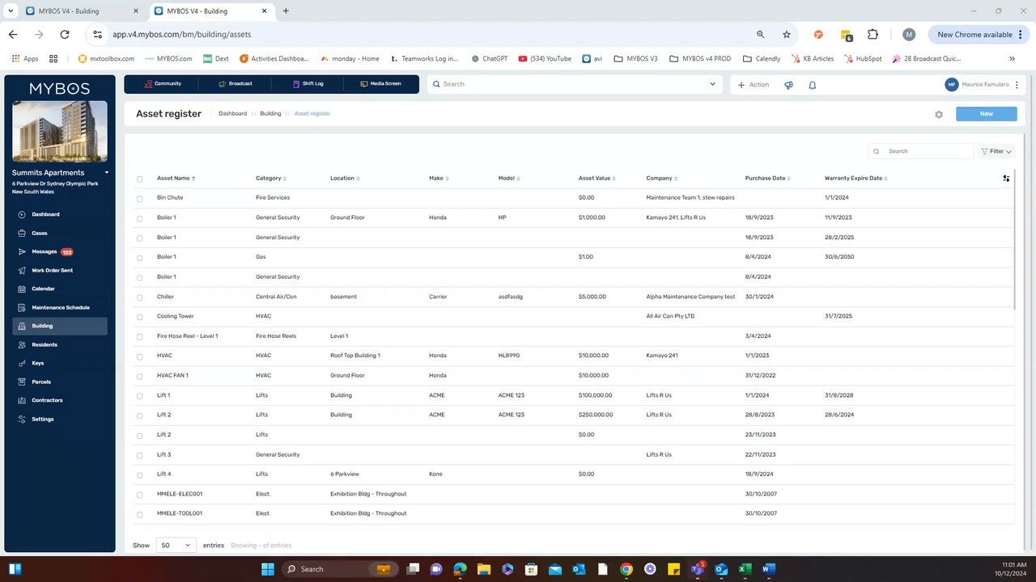Tick the Lift 4 row checkbox

(139, 474)
